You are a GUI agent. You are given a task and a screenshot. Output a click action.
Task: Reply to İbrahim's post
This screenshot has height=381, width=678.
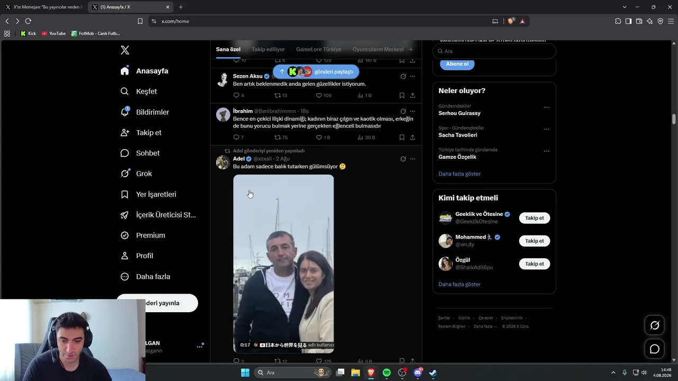[x=238, y=137]
